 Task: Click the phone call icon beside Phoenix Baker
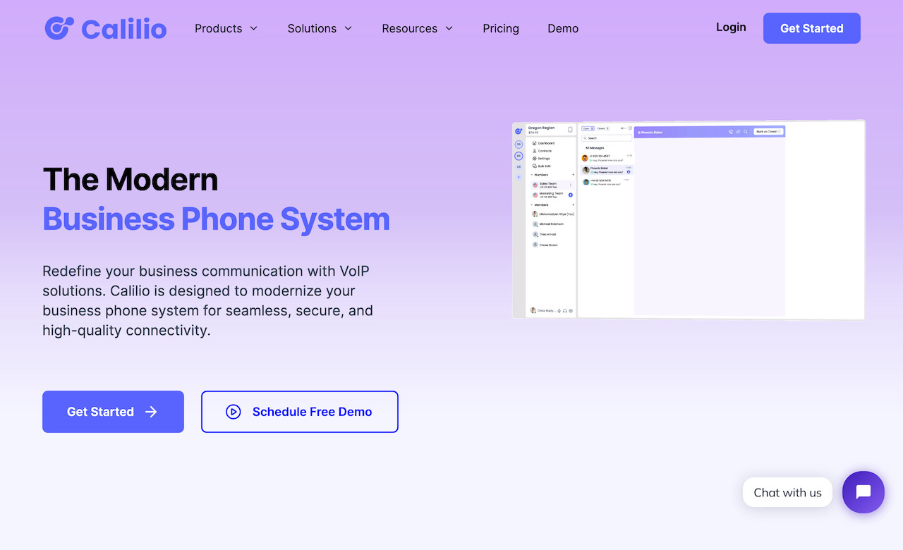[x=730, y=132]
